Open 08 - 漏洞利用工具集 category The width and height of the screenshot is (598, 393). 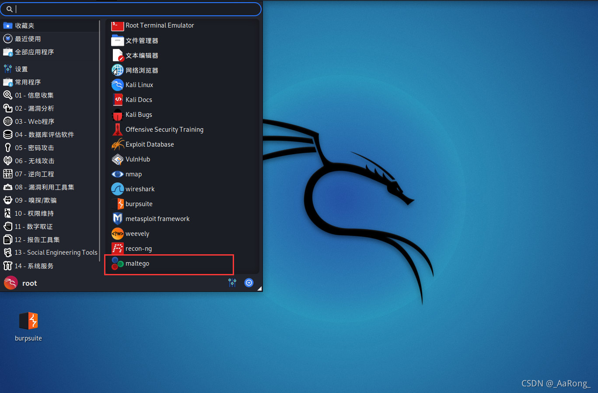(50, 187)
